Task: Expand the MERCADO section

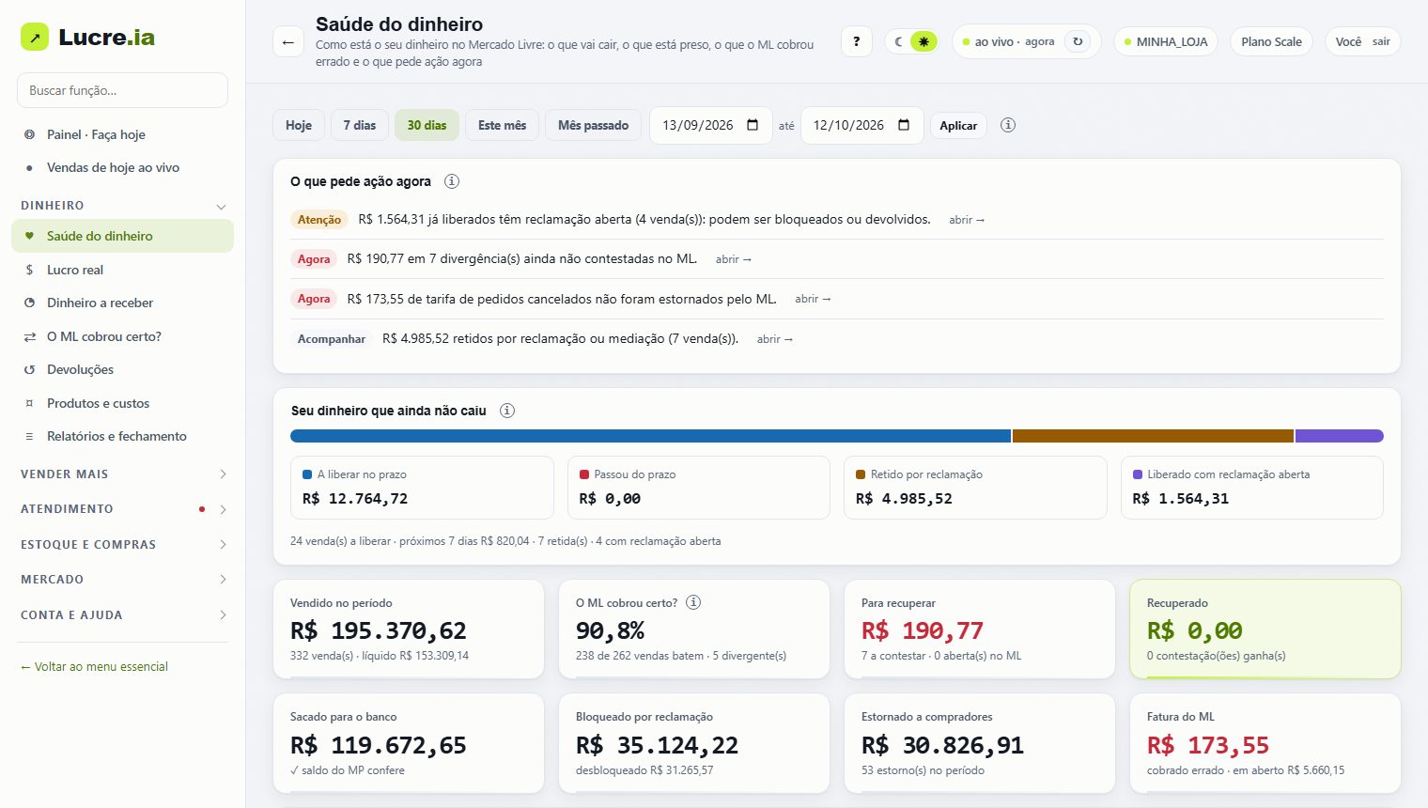Action: [123, 580]
